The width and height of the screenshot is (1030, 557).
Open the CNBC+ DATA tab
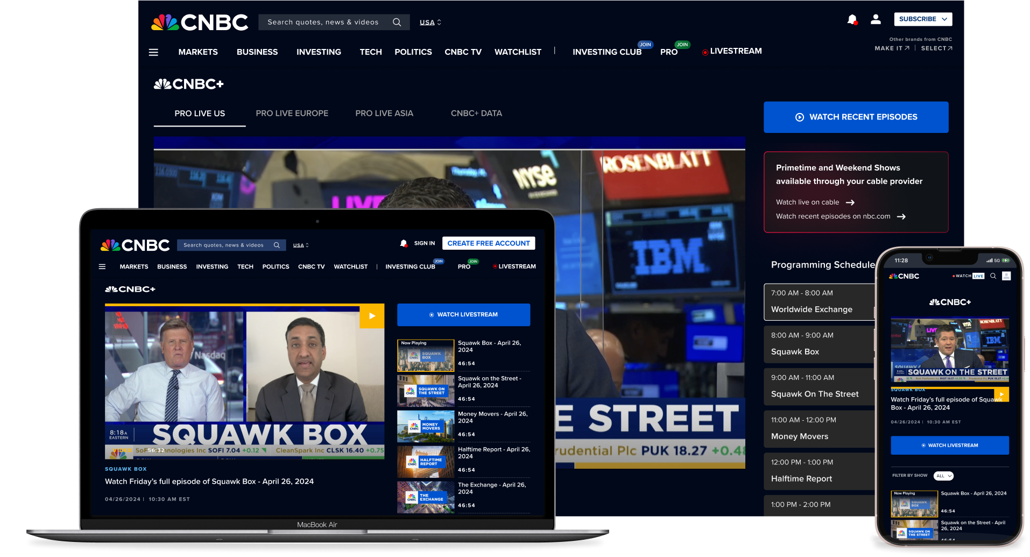476,113
